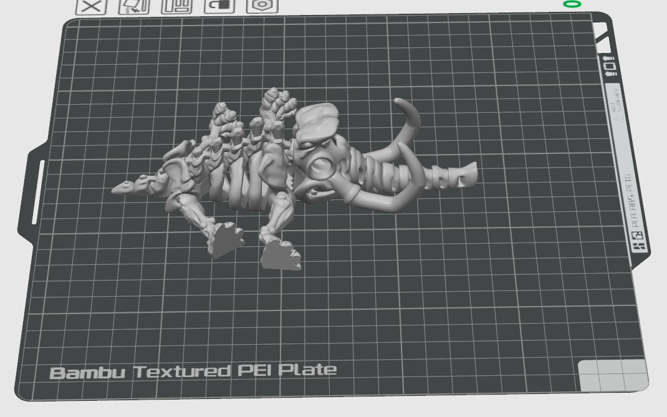Image resolution: width=667 pixels, height=417 pixels.
Task: Toggle the plate lock icon
Action: pos(219,6)
